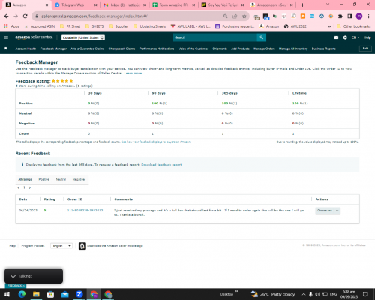
Task: Open the messages envelope icon
Action: click(x=336, y=37)
